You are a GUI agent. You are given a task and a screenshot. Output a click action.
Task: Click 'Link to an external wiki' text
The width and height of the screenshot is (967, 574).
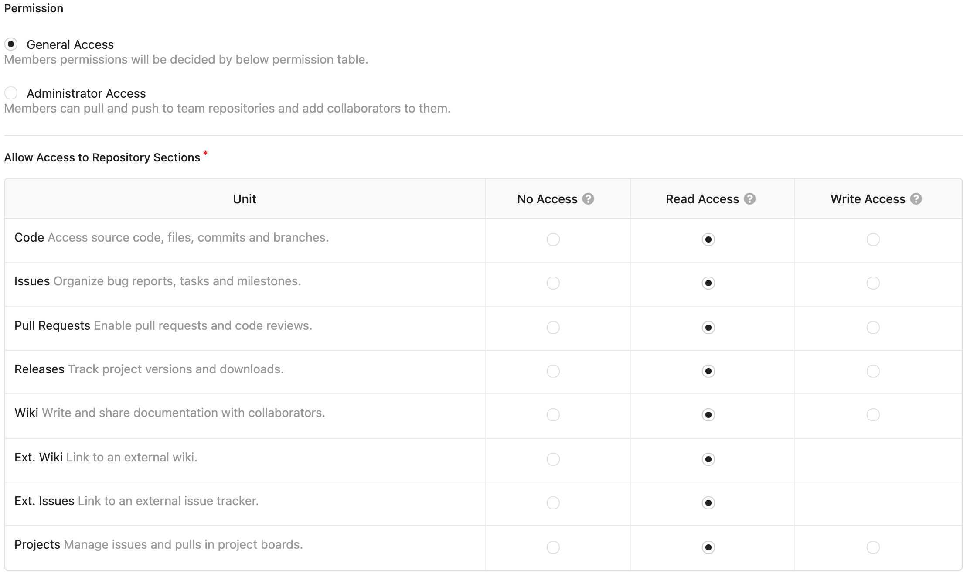coord(132,457)
